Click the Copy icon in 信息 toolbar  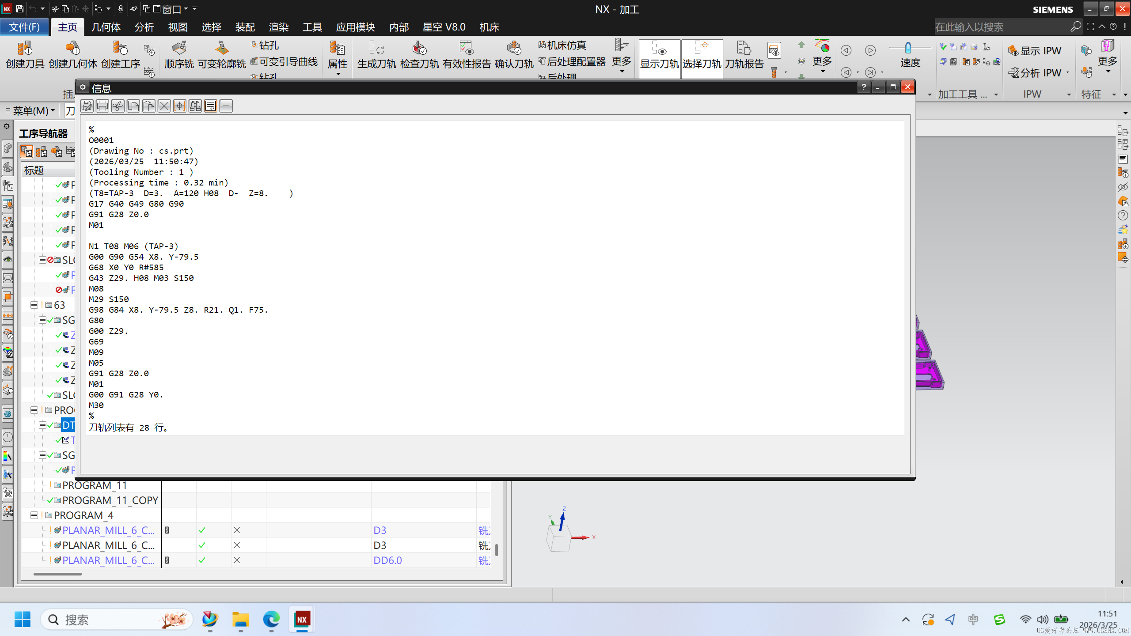point(133,106)
